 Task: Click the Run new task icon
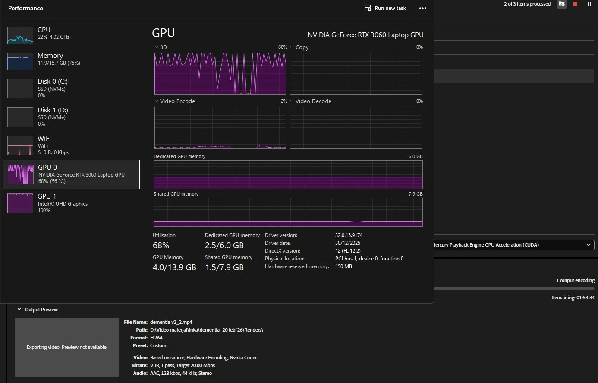coord(368,8)
